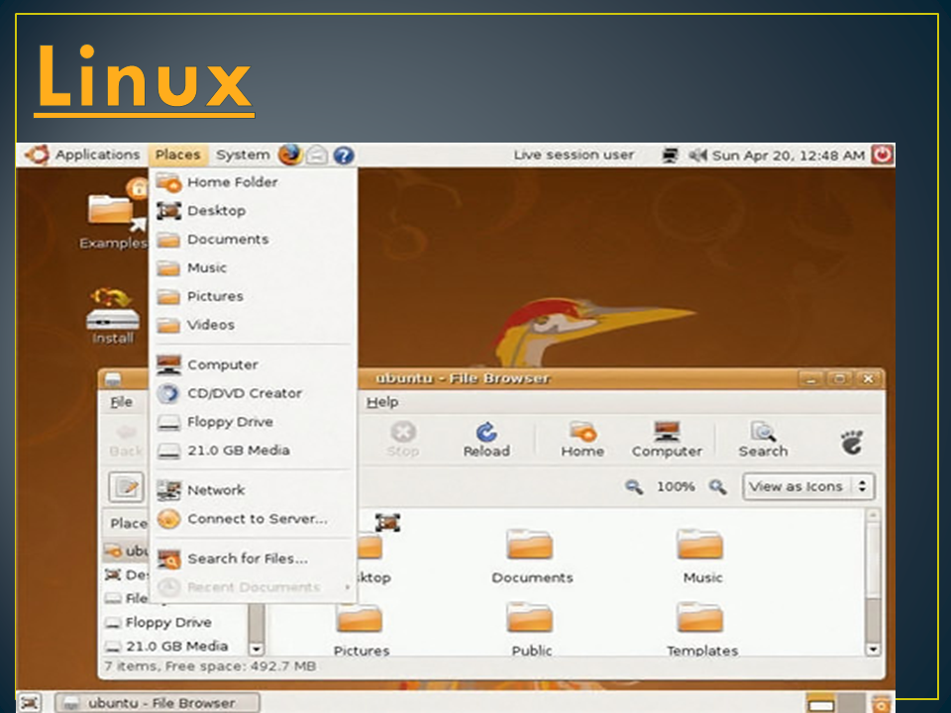Open the mail client panel icon
This screenshot has width=951, height=713.
coord(317,155)
